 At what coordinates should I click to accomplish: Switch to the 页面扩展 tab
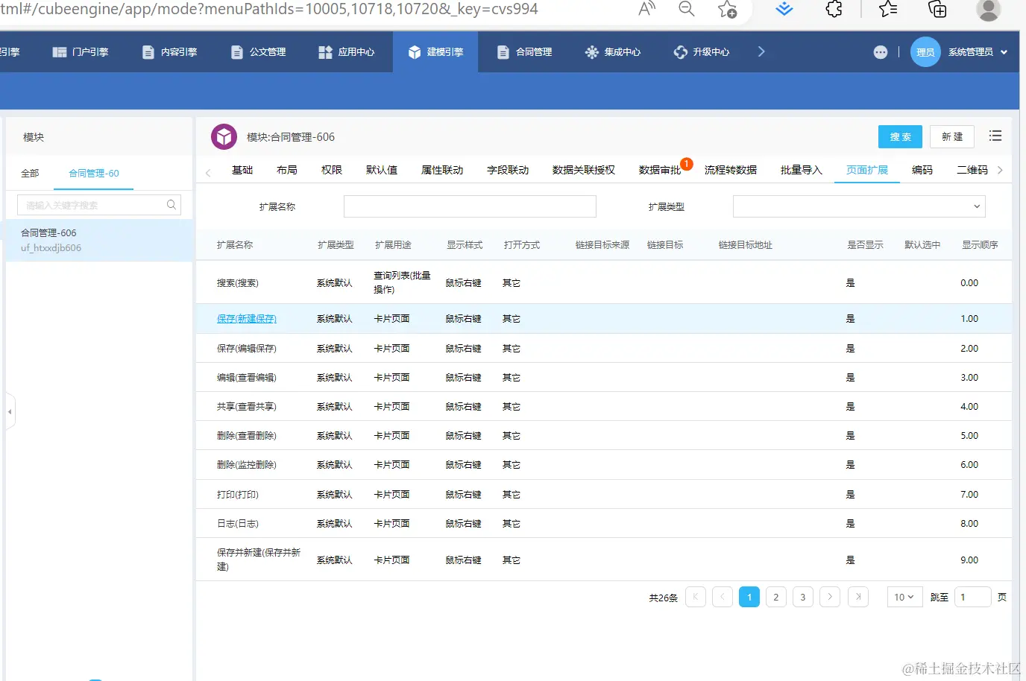pyautogui.click(x=867, y=170)
